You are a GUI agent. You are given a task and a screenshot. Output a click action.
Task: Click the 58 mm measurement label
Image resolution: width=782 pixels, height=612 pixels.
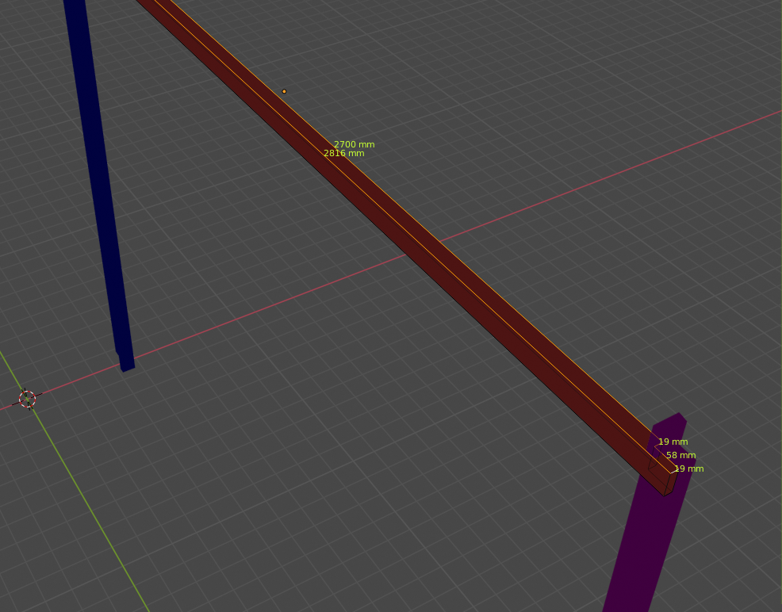click(680, 455)
